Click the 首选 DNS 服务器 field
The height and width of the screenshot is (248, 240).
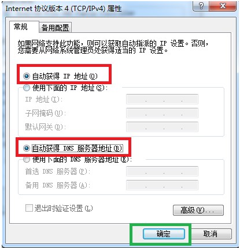click(x=162, y=171)
